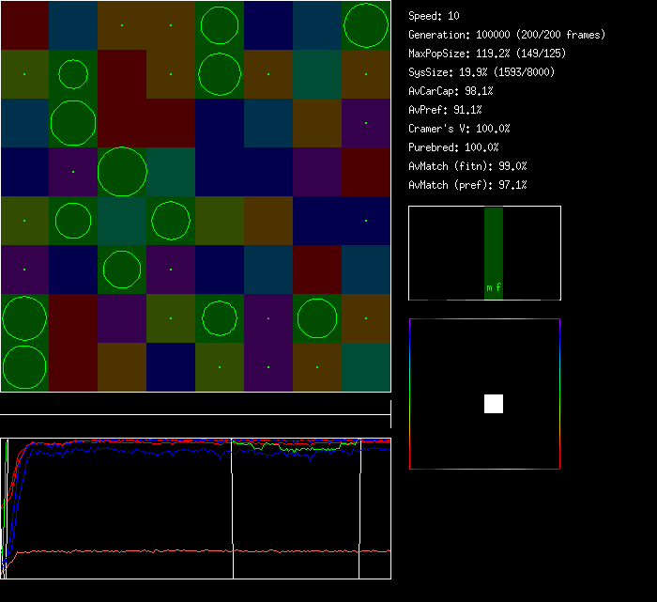657x602 pixels.
Task: Click the 'm' label on the green bar
Action: pyautogui.click(x=489, y=287)
